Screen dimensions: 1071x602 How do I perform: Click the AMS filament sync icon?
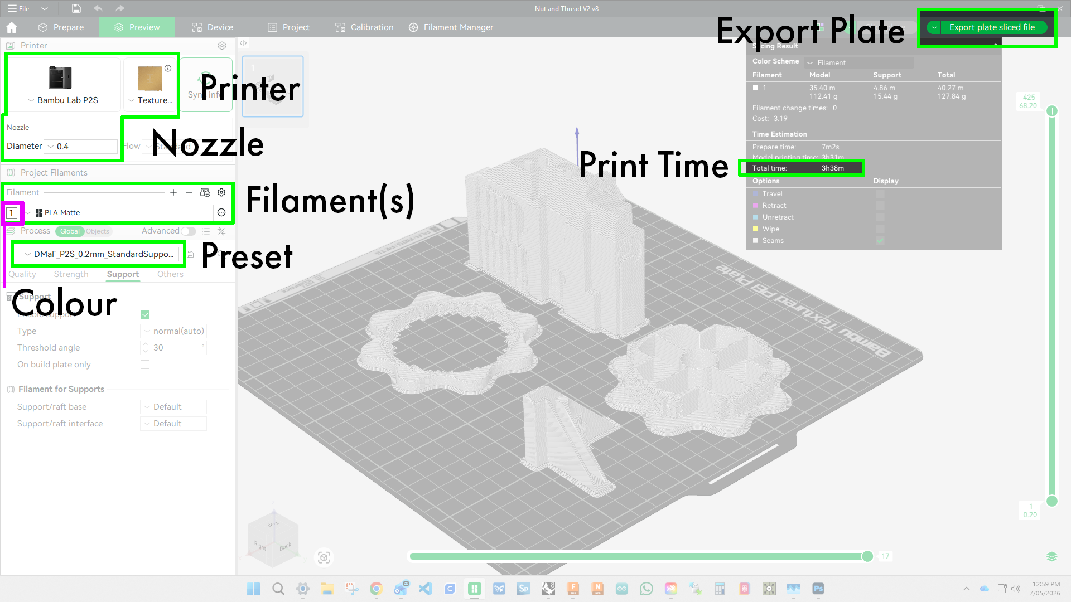pyautogui.click(x=205, y=192)
